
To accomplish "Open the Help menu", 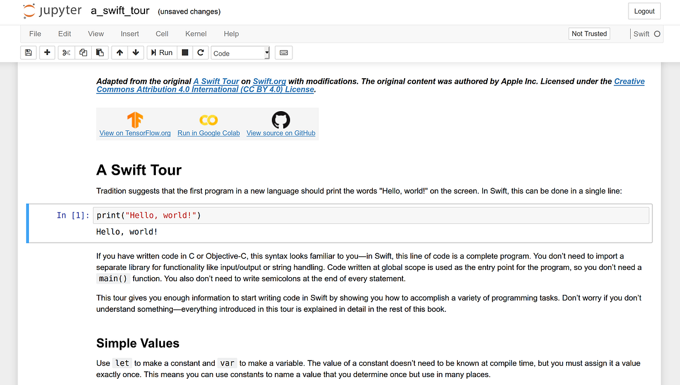I will point(231,34).
